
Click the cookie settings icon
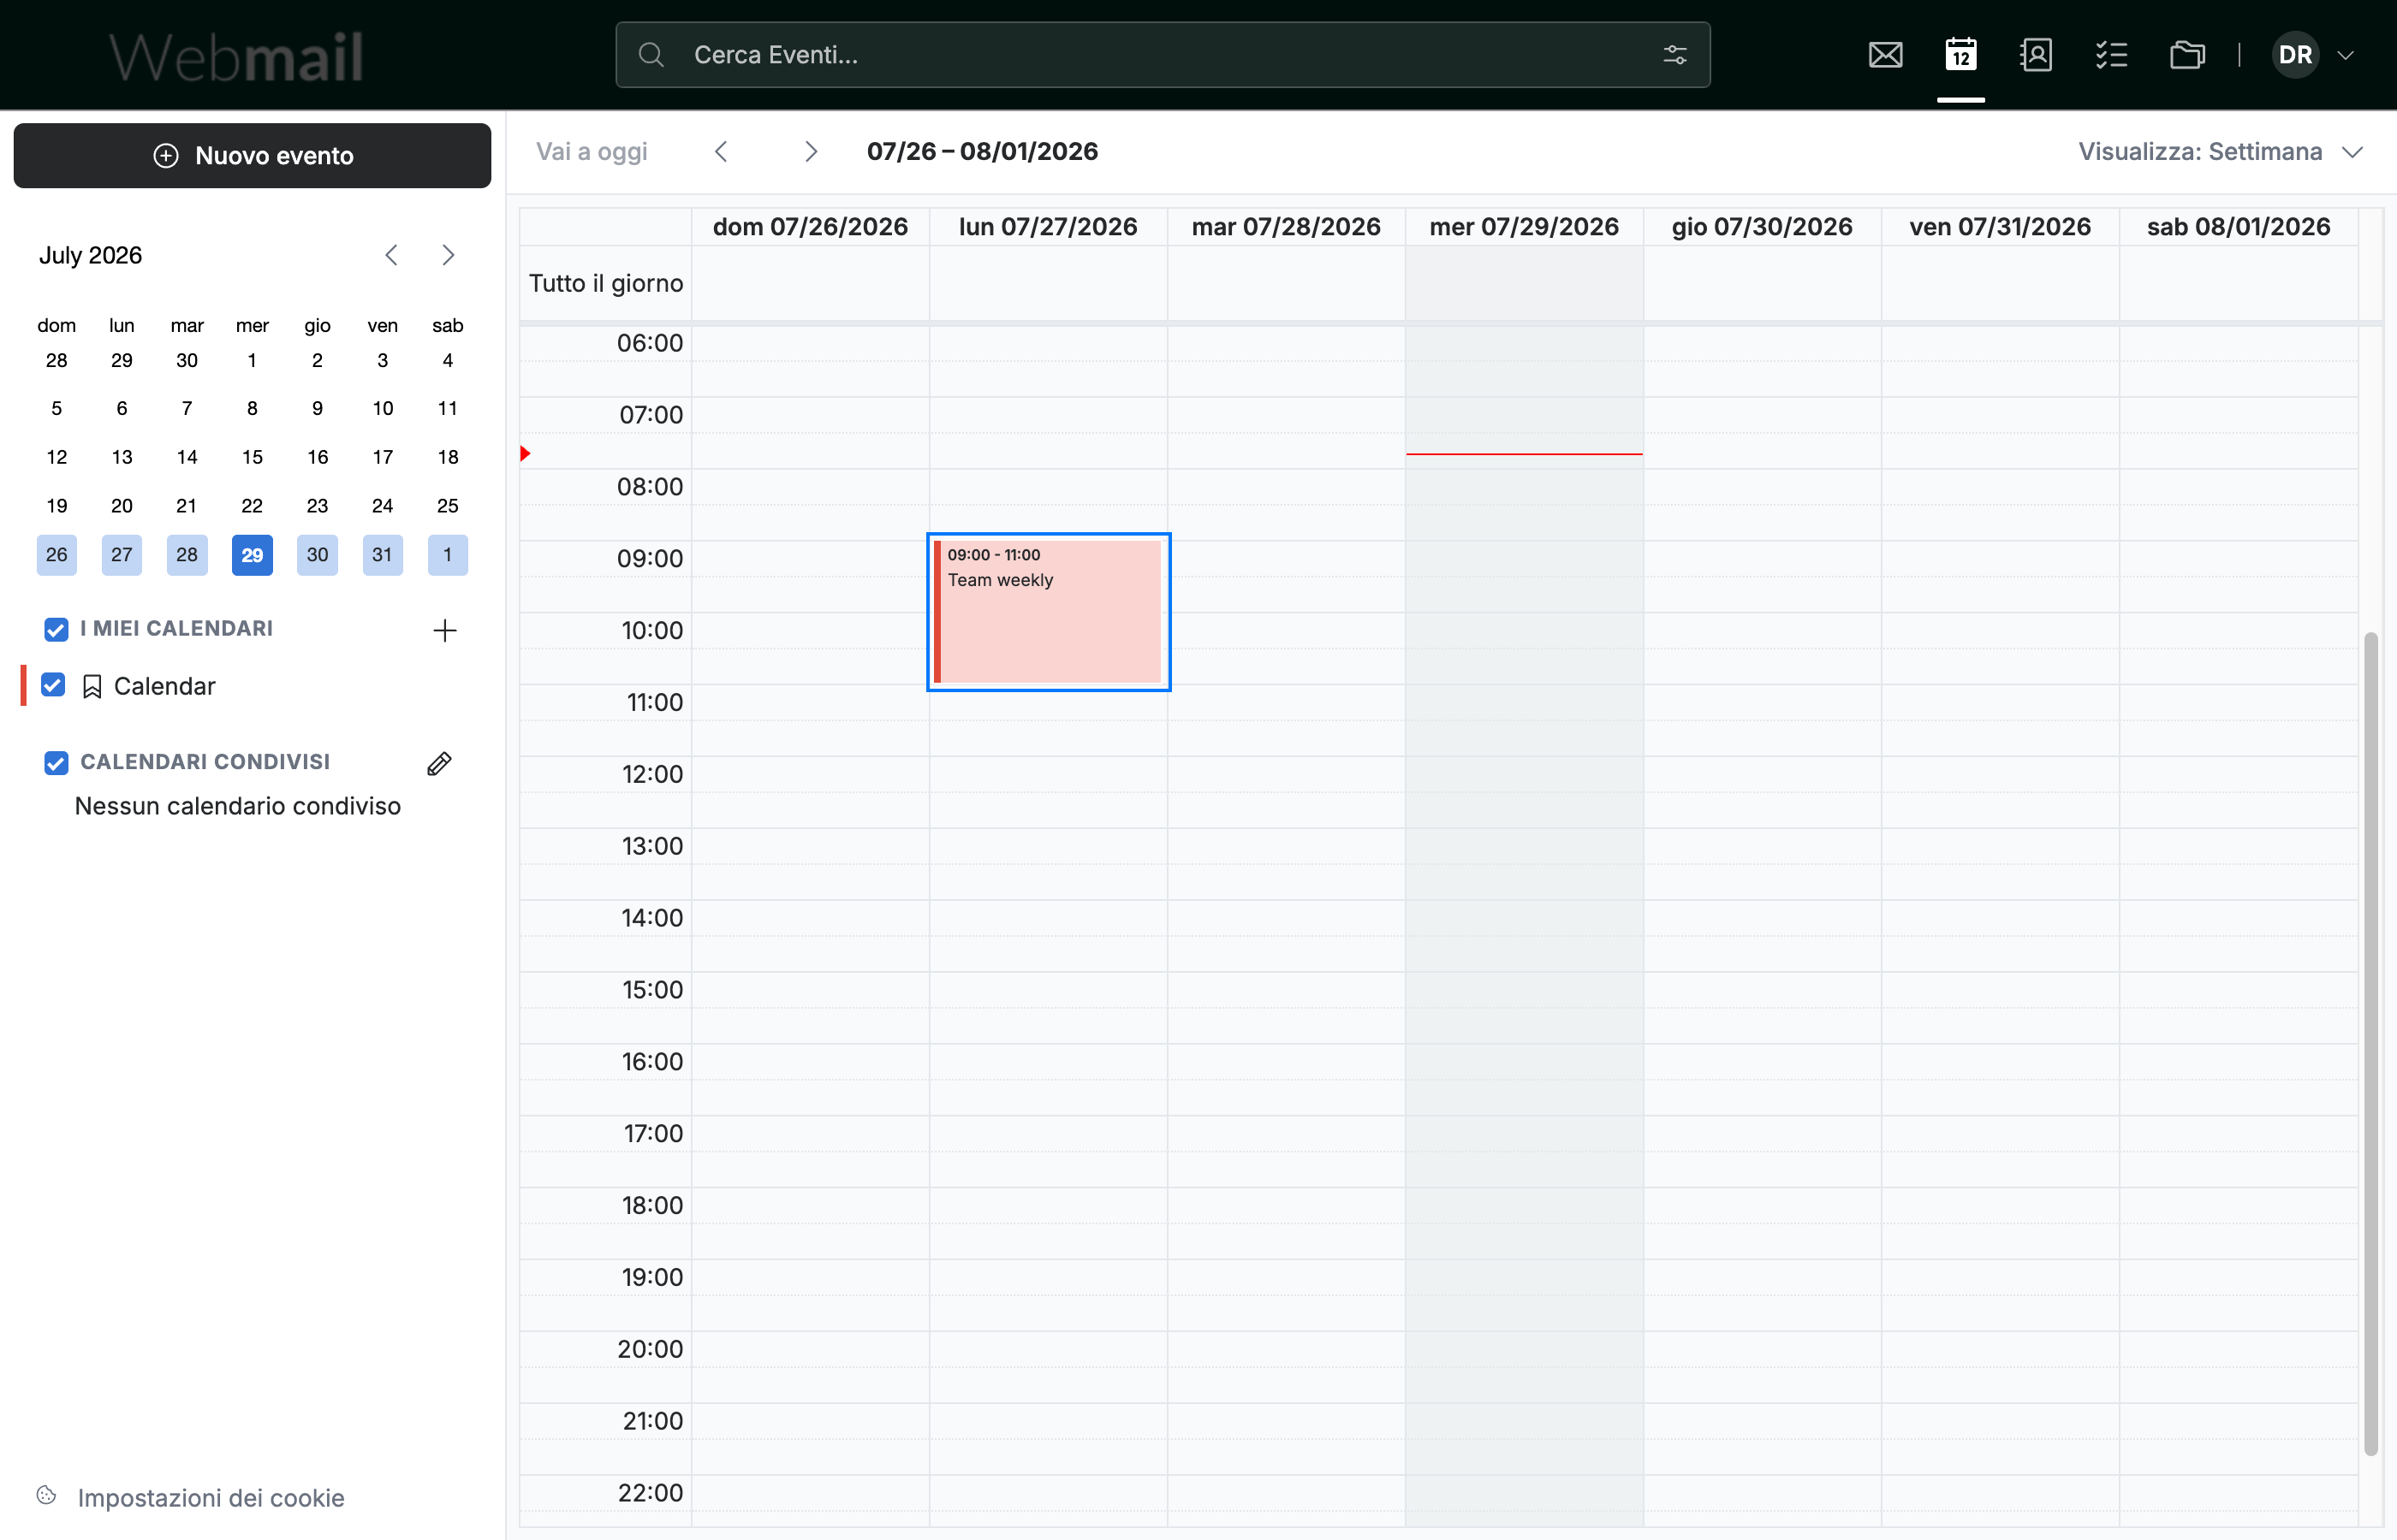(46, 1495)
